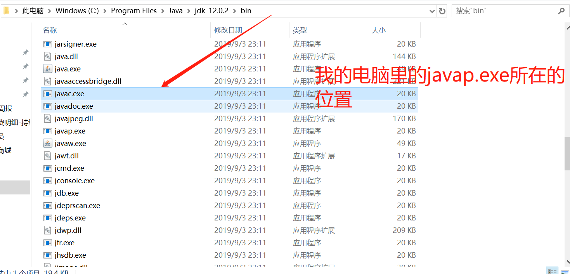Viewport: 570px width, 274px height.
Task: Click the javap.exe application icon
Action: (x=47, y=131)
